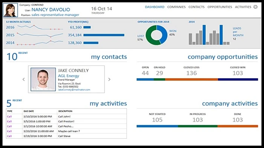
Task: Open the AGL Energy company link
Action: click(68, 76)
